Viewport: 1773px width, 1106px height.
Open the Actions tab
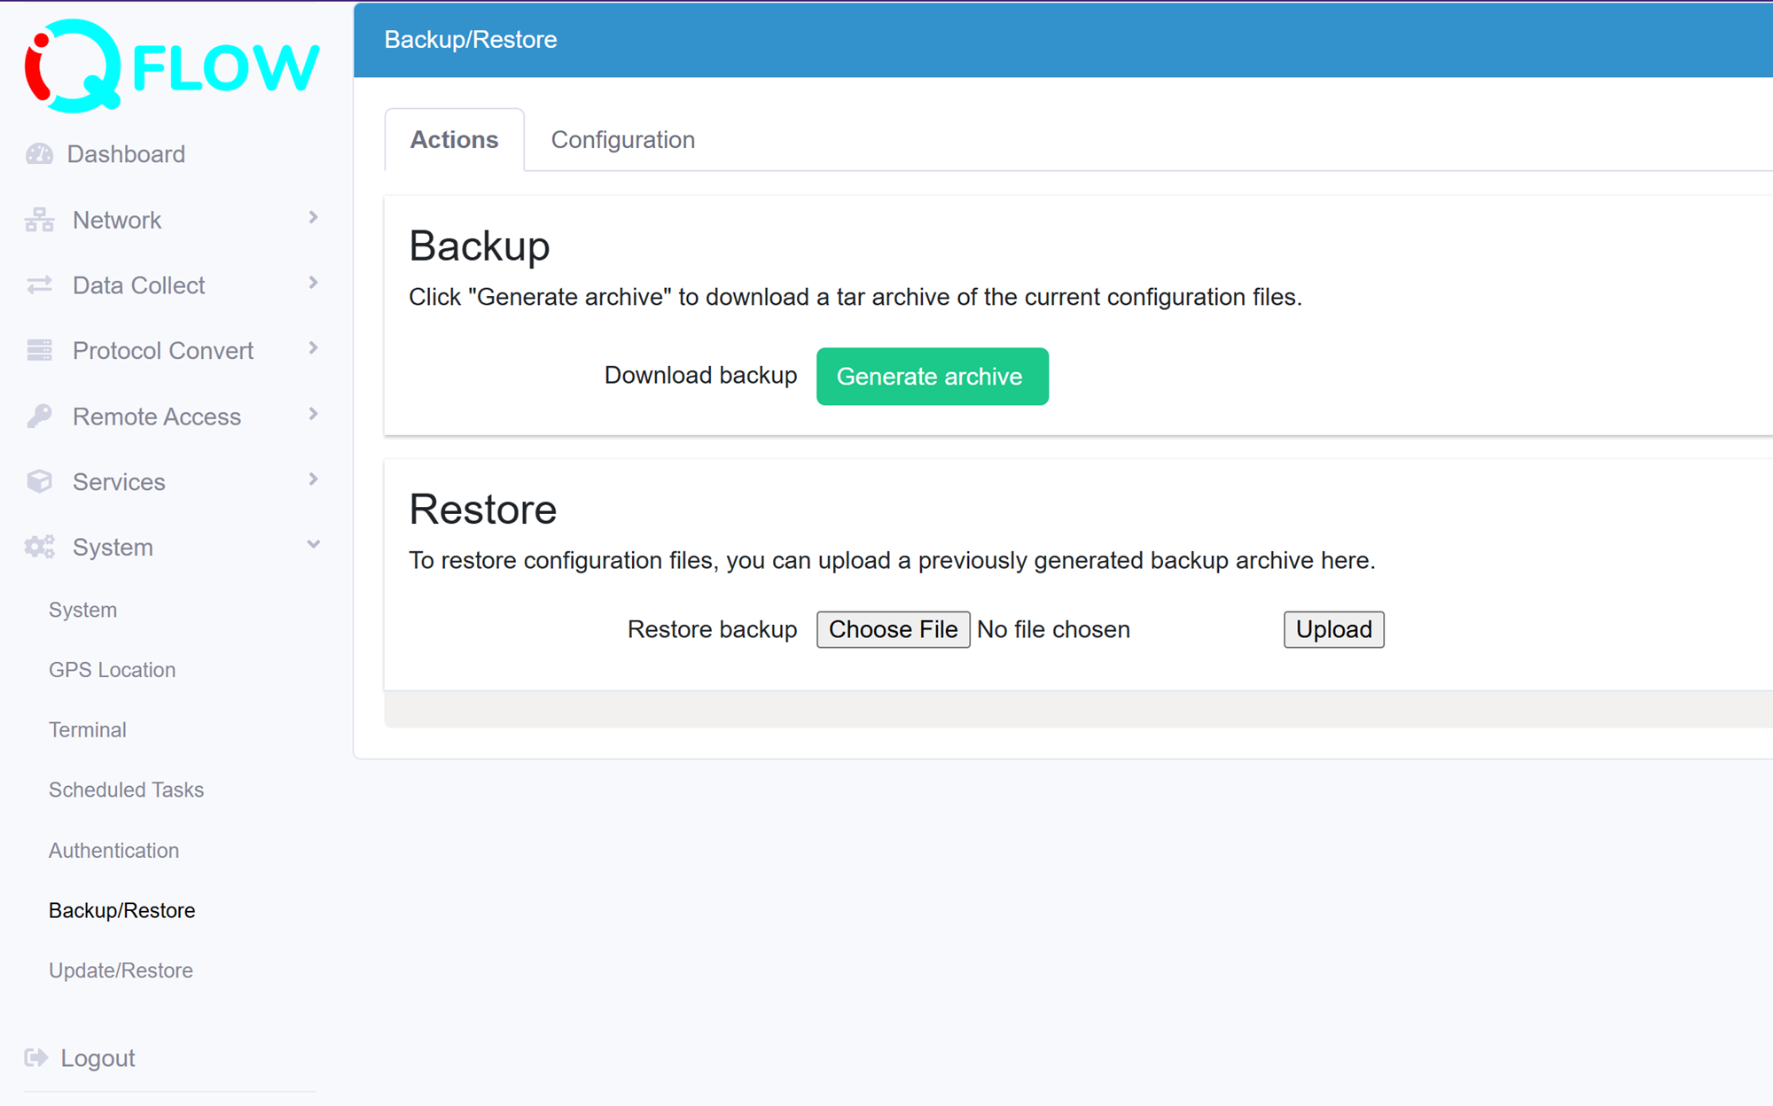point(454,139)
